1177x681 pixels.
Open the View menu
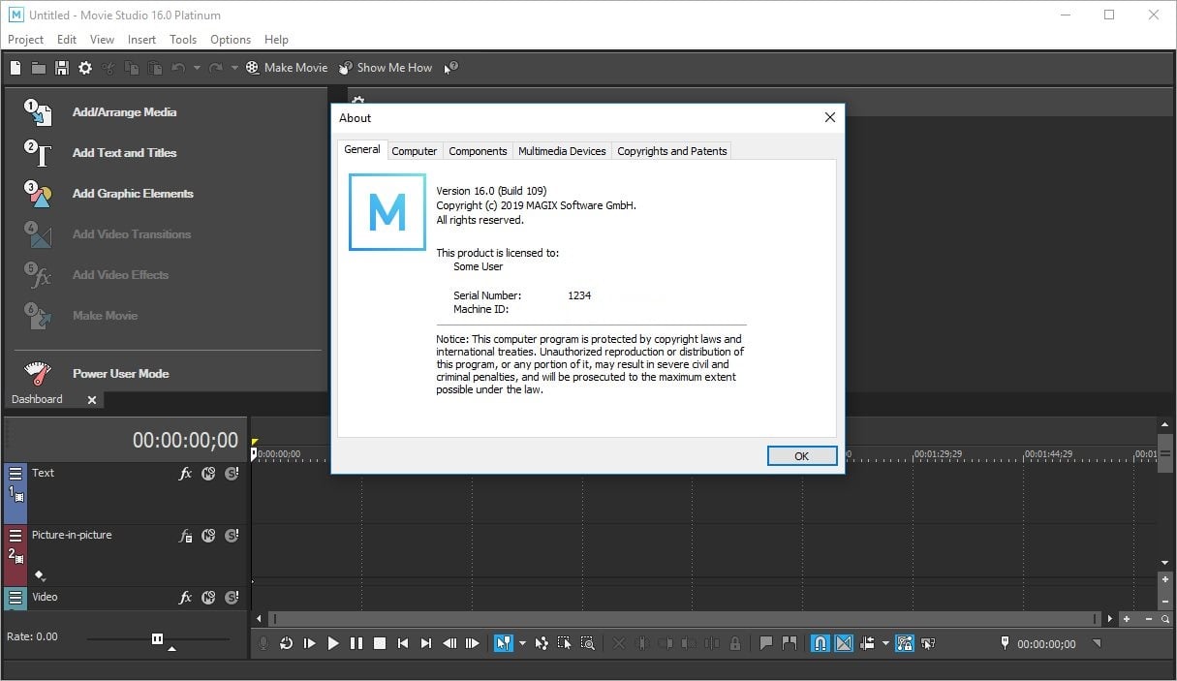point(102,40)
